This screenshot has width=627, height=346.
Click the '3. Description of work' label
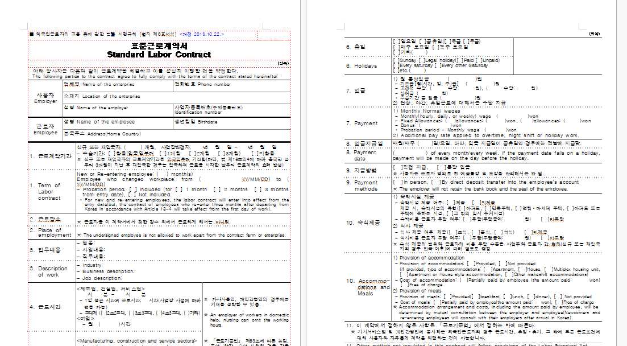pyautogui.click(x=48, y=271)
